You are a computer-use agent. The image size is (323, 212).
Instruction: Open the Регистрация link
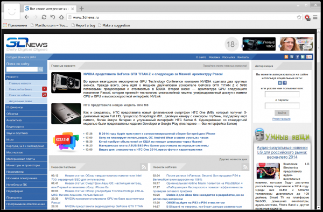click(x=281, y=119)
